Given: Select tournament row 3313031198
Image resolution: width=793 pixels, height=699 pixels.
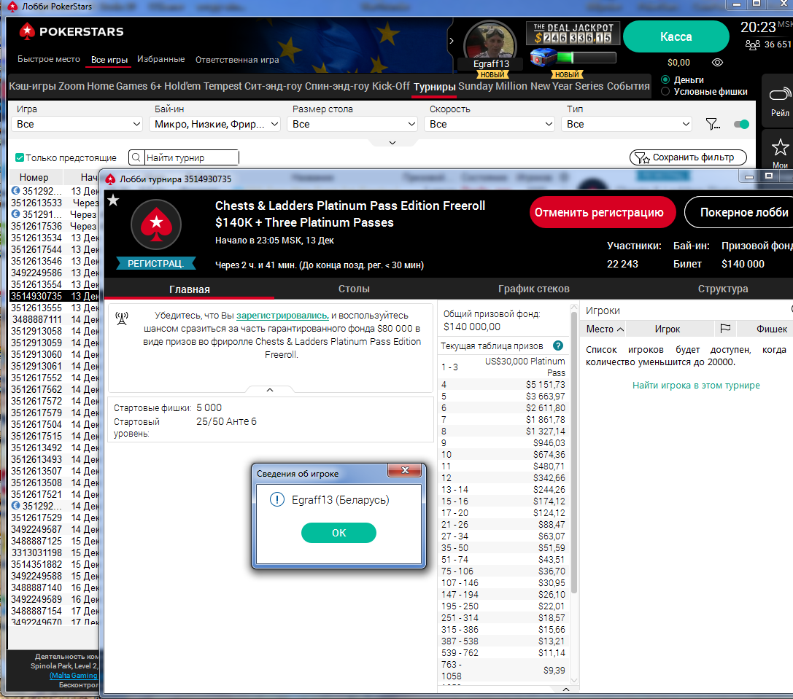Looking at the screenshot, I should point(55,552).
